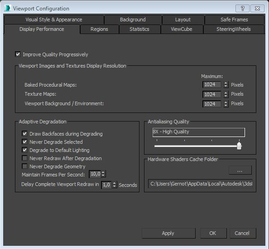Screen dimensions: 269x249
Task: Click Maintain Frames Per Second spinner
Action: (103, 174)
